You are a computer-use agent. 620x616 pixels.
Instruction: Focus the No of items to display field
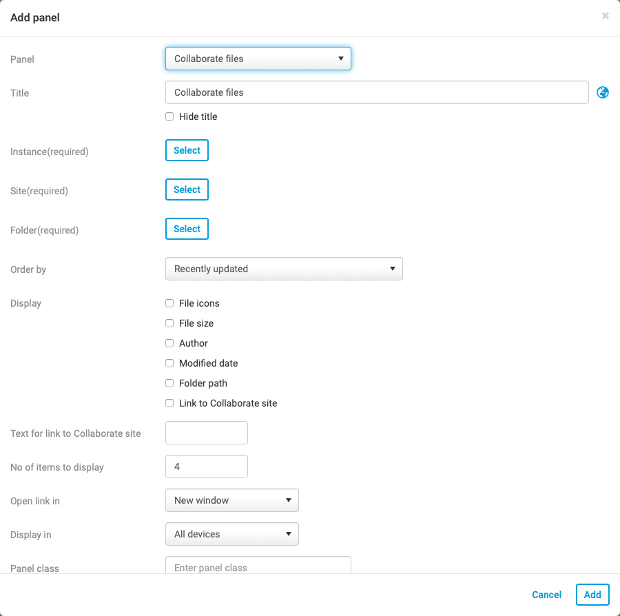(x=207, y=466)
